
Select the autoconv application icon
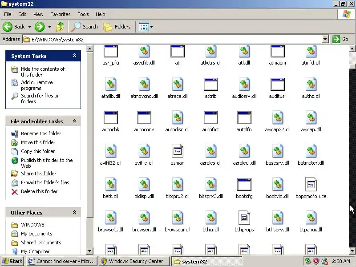(144, 117)
